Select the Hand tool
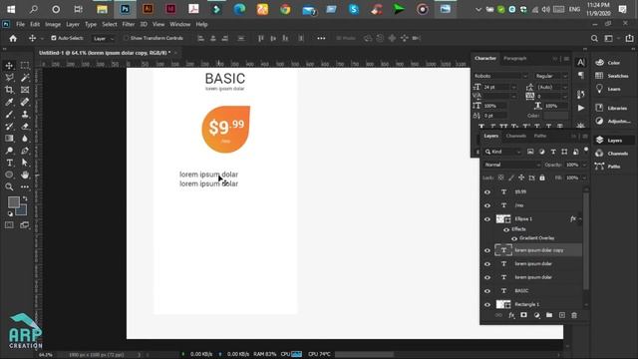 [x=25, y=175]
